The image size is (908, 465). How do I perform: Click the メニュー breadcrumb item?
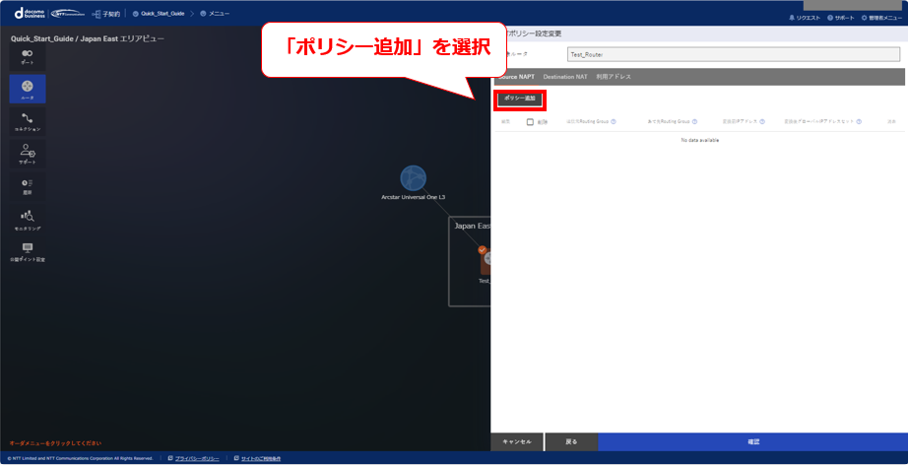219,14
